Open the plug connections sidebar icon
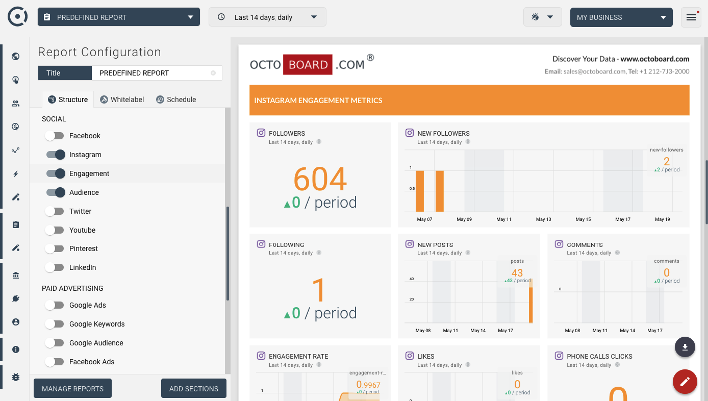 click(x=16, y=298)
